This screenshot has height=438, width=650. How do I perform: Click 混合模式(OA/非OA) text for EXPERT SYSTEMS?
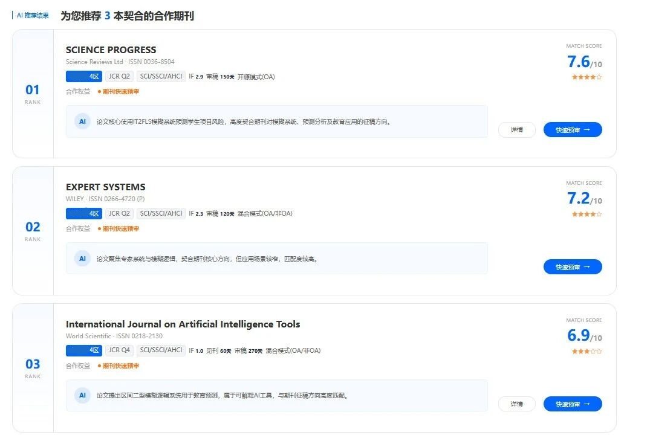264,213
